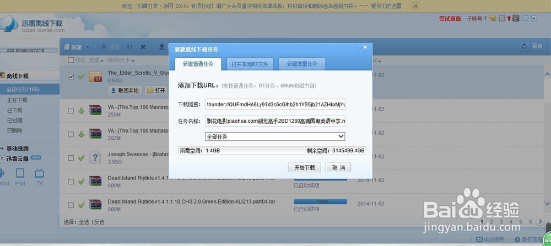Select 正在下载 in the sidebar

(x=17, y=100)
